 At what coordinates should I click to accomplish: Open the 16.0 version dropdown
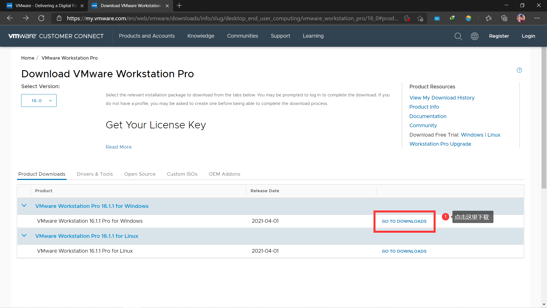[39, 101]
